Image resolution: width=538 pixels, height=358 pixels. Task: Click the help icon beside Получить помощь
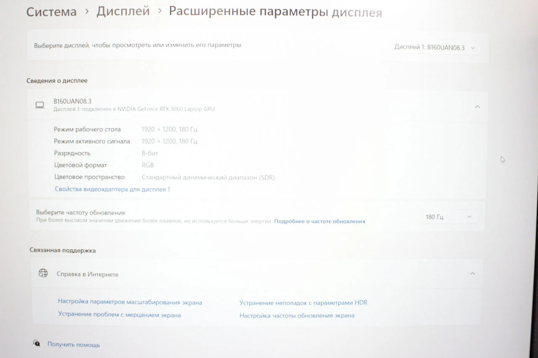click(37, 344)
